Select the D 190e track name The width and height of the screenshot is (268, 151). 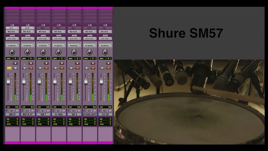[59, 115]
